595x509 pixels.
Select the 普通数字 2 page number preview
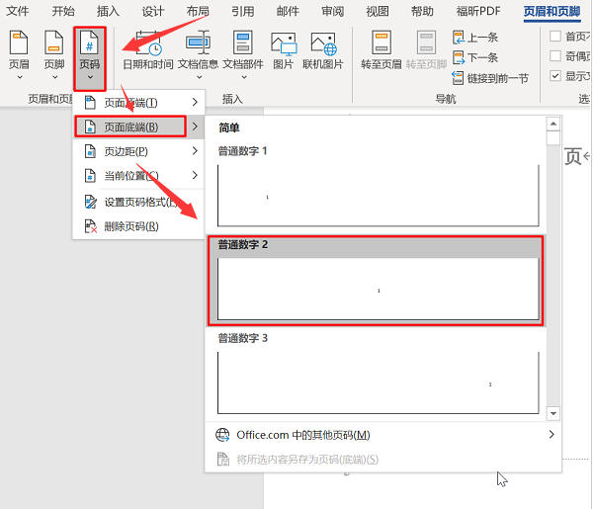(378, 290)
